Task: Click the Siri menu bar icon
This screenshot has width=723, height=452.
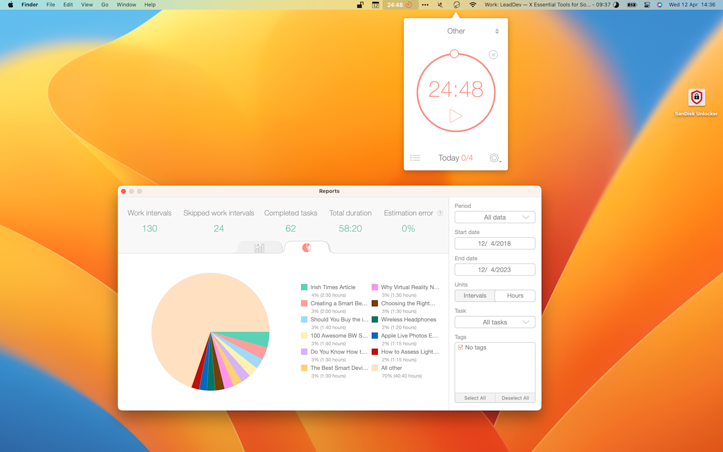Action: click(659, 5)
